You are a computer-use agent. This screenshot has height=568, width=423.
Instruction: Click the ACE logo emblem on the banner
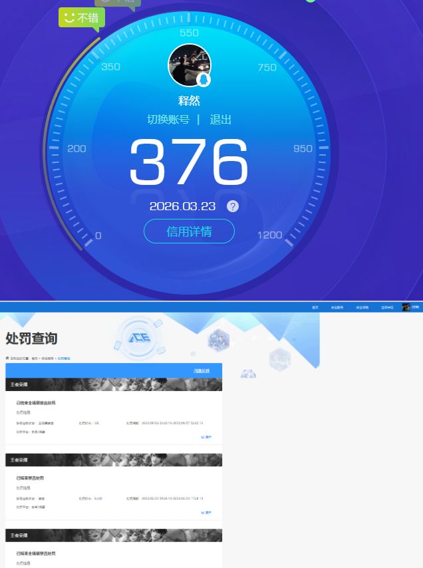140,339
